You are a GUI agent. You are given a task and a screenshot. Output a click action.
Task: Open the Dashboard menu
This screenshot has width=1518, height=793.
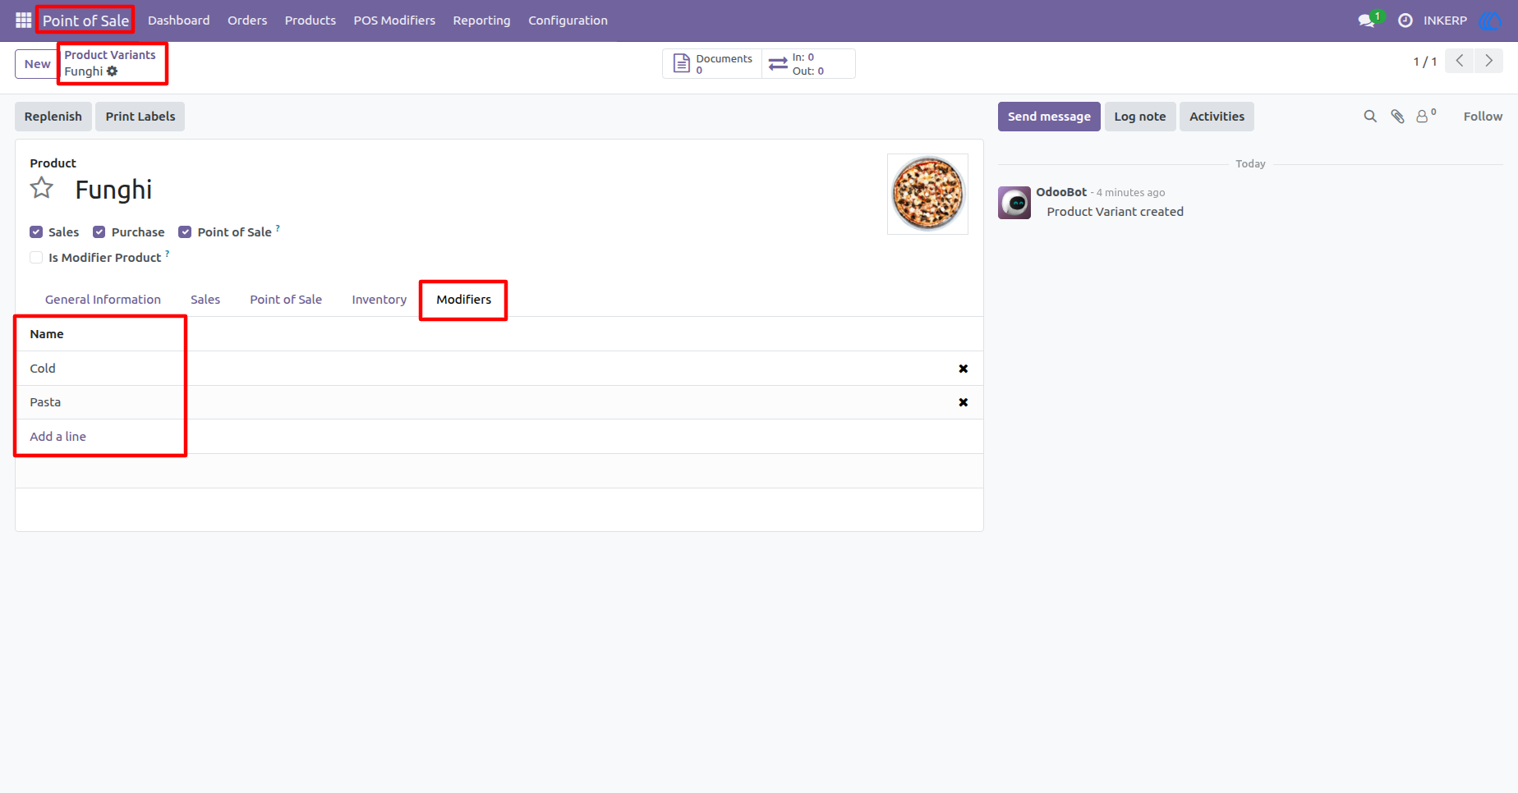click(x=179, y=21)
